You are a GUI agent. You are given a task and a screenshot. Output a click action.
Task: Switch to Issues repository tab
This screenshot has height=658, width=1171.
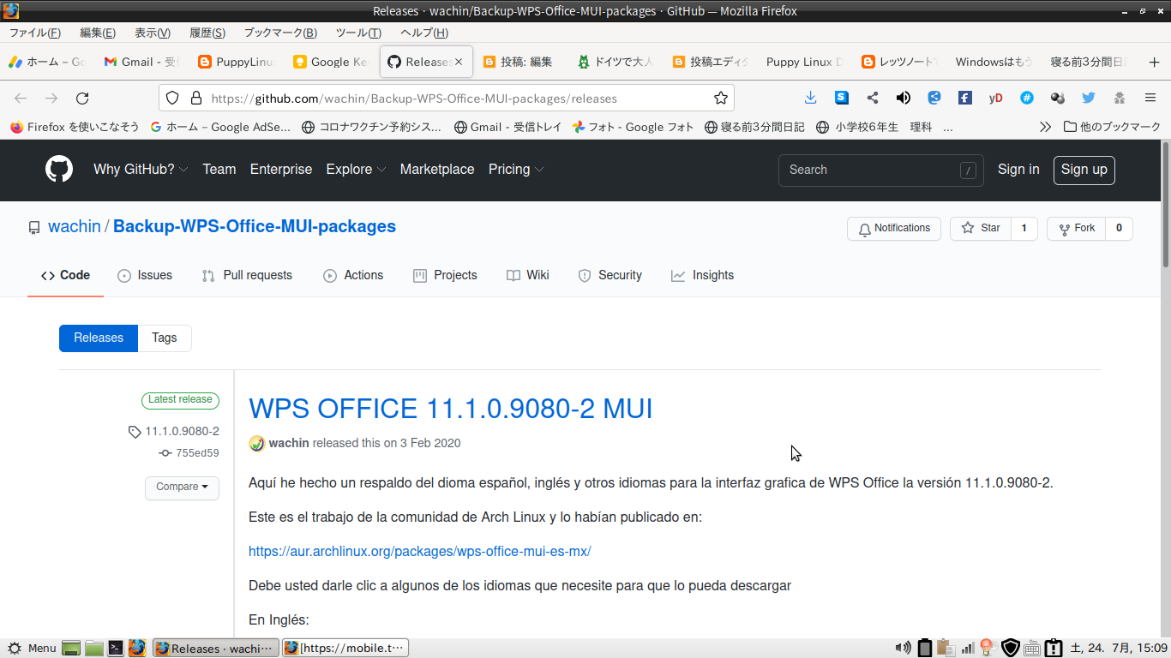(x=145, y=275)
